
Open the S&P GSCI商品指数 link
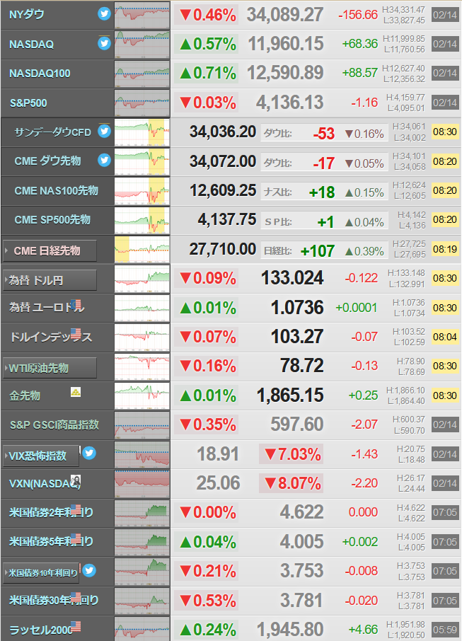click(x=54, y=425)
